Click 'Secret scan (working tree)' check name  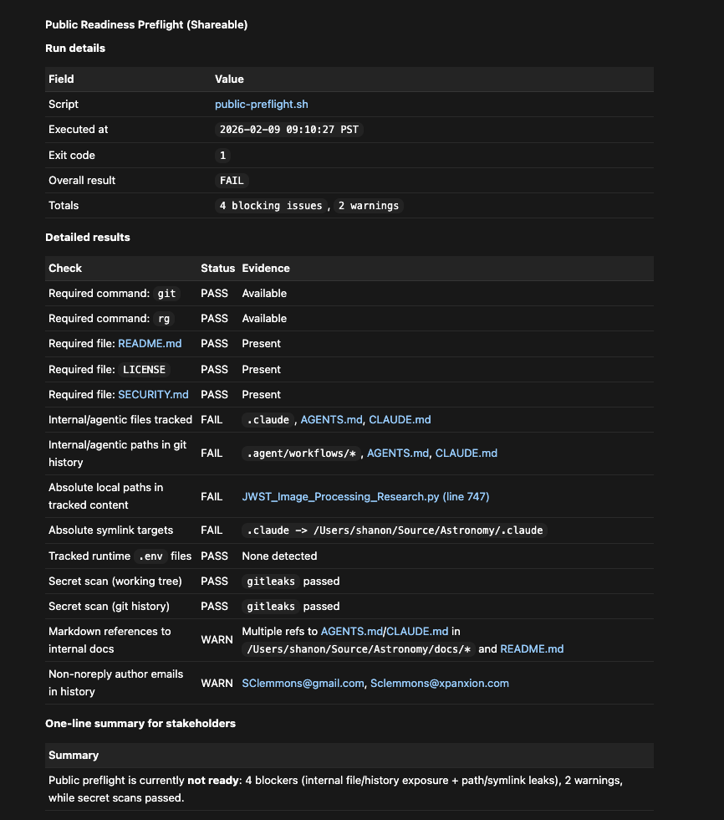click(115, 581)
